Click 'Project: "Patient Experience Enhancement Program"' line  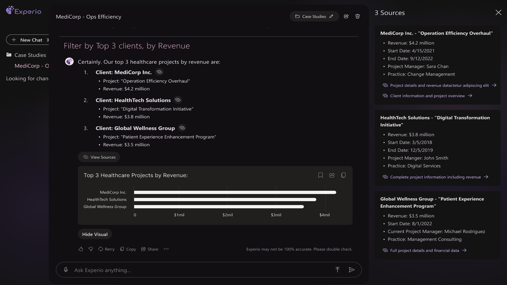[160, 137]
